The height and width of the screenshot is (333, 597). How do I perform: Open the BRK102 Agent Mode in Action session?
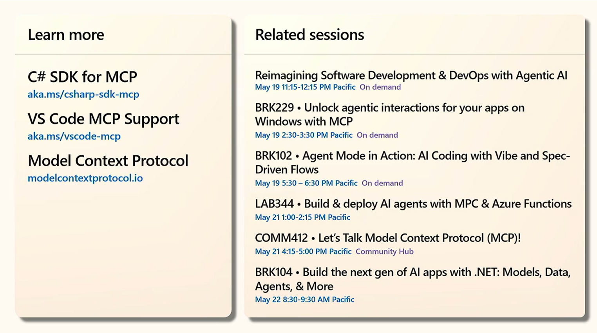coord(412,162)
